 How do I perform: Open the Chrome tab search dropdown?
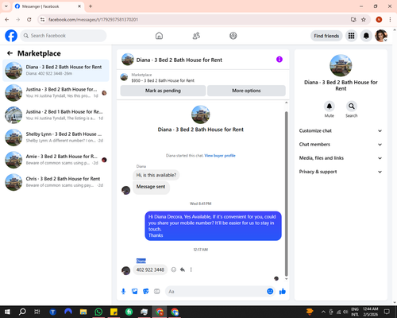tap(6, 6)
